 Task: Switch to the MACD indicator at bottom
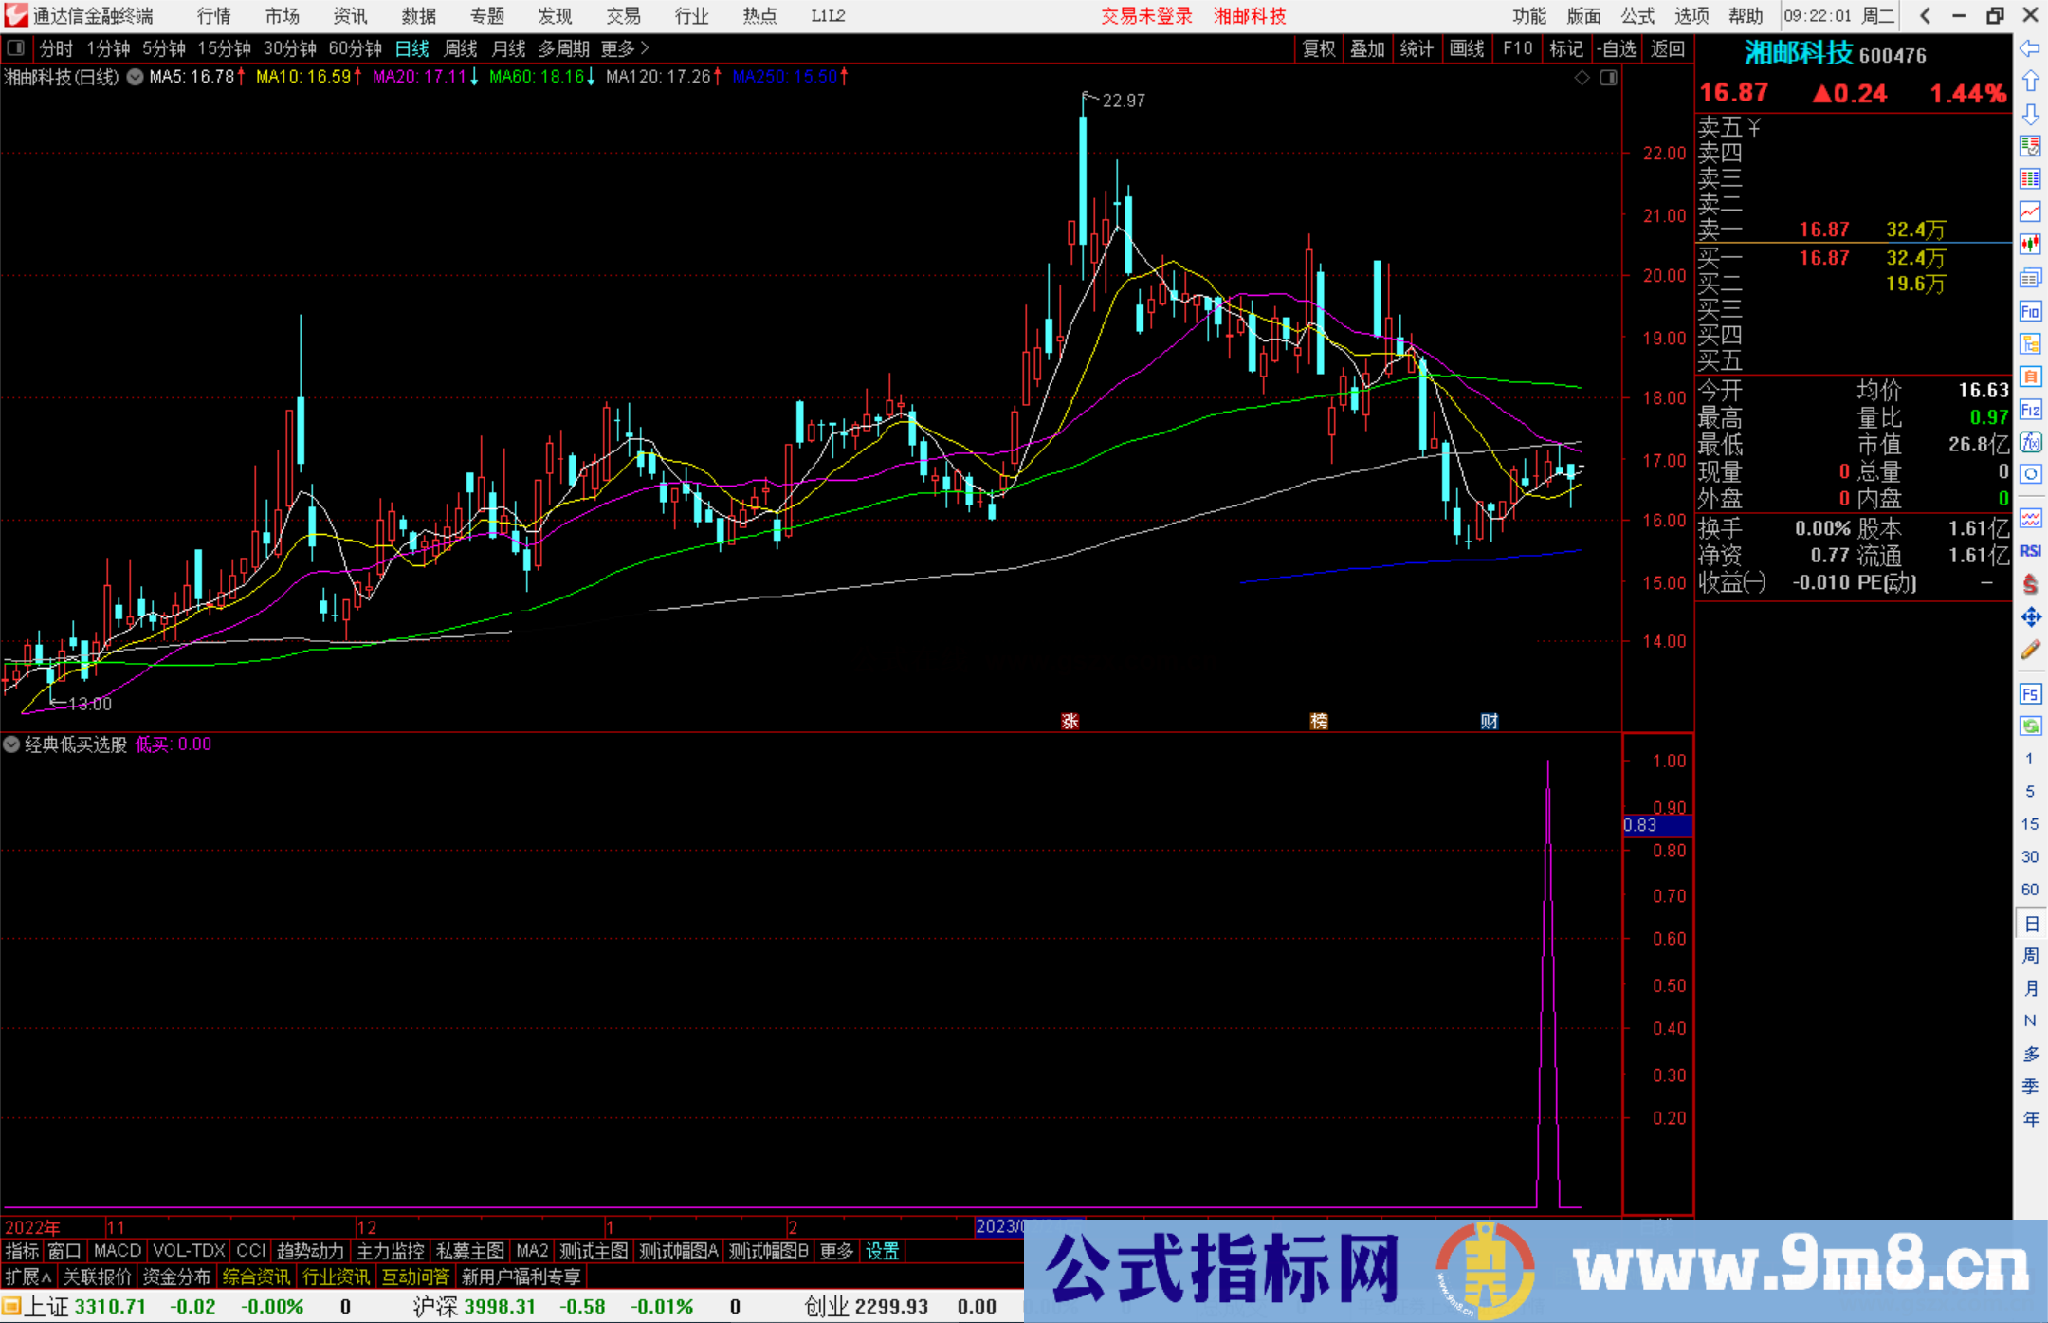(x=117, y=1251)
